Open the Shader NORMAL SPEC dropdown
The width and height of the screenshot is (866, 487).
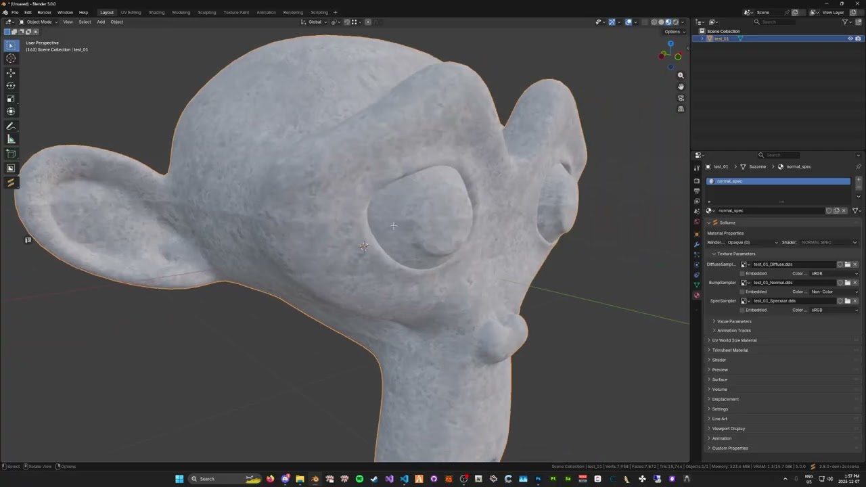tap(829, 242)
